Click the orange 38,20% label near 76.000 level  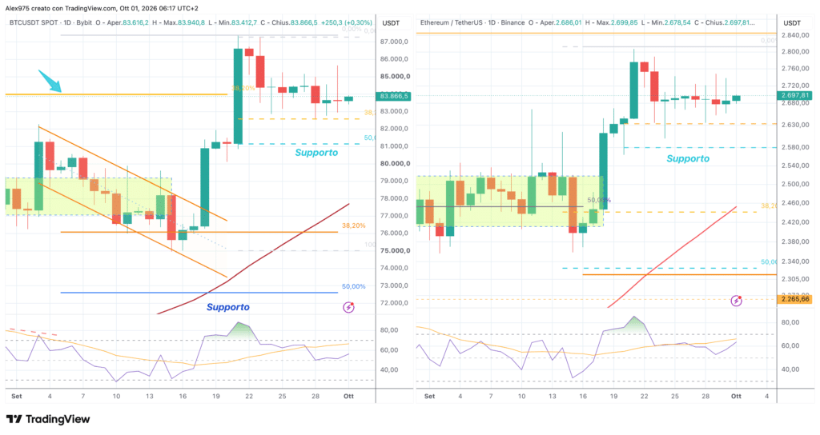tap(353, 225)
